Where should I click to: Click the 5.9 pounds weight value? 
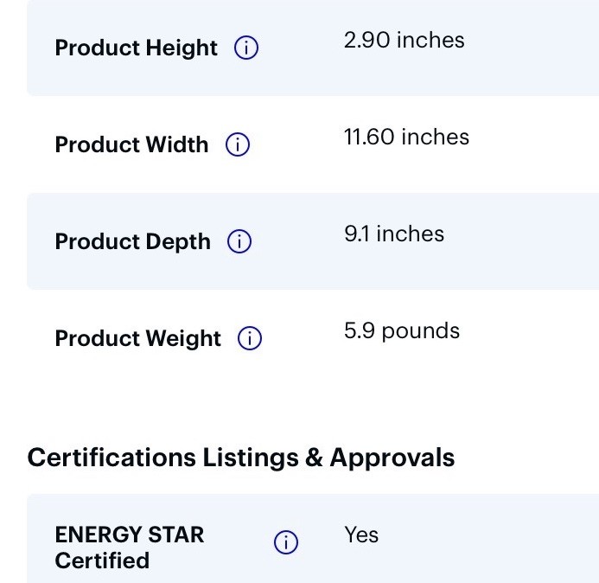[402, 331]
